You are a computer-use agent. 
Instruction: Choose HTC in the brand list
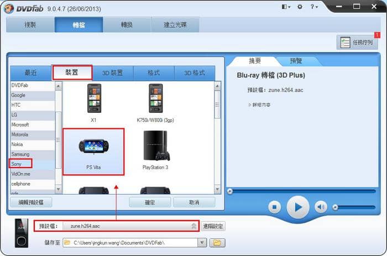click(33, 105)
